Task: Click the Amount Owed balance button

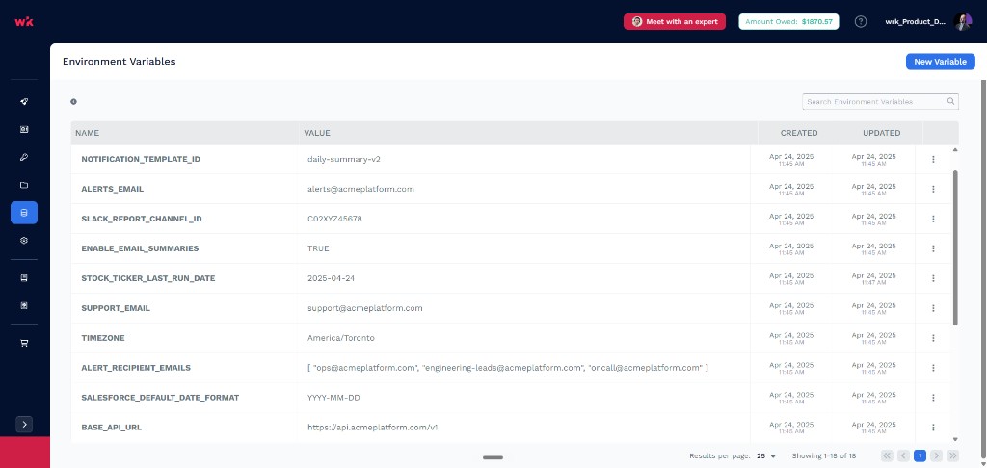Action: (788, 21)
